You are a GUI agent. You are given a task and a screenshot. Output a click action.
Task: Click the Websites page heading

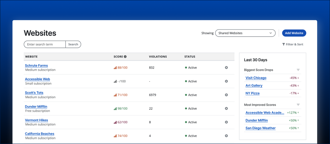pos(40,33)
